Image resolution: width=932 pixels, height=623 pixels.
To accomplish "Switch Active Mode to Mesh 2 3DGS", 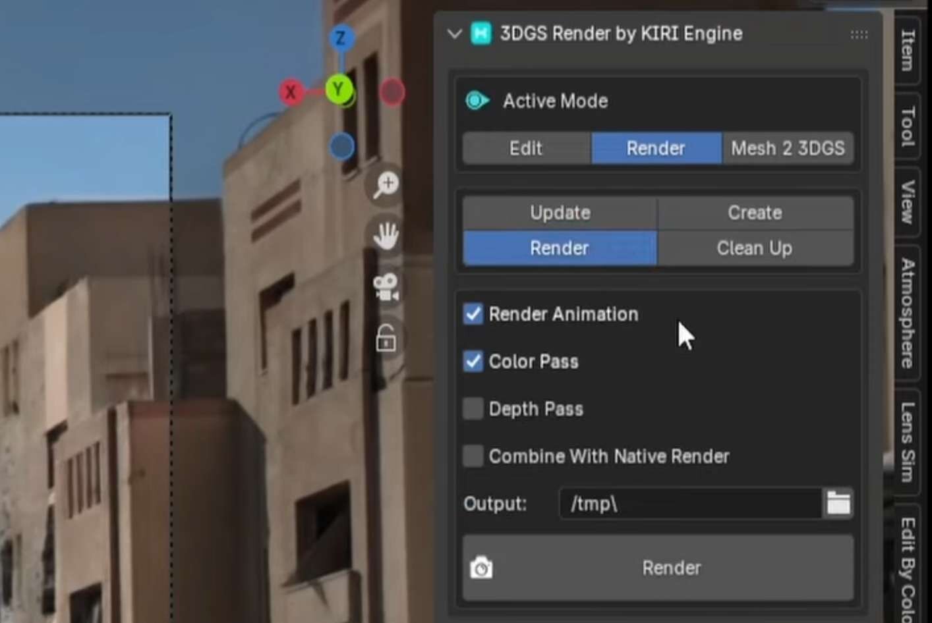I will [788, 148].
